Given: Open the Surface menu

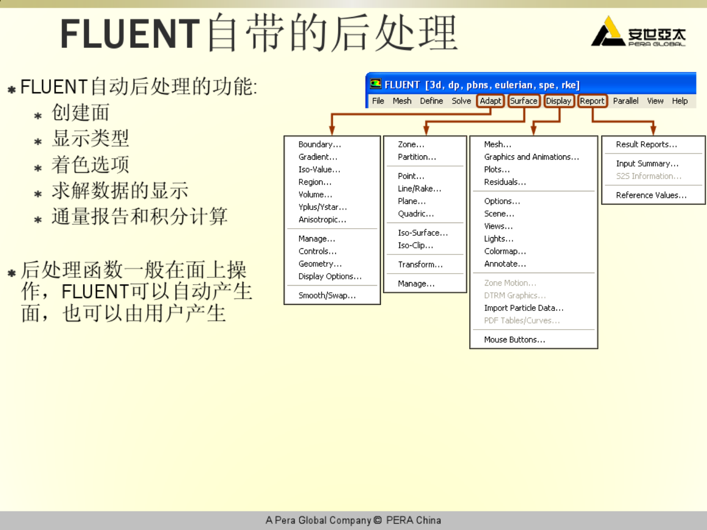Looking at the screenshot, I should pyautogui.click(x=524, y=101).
